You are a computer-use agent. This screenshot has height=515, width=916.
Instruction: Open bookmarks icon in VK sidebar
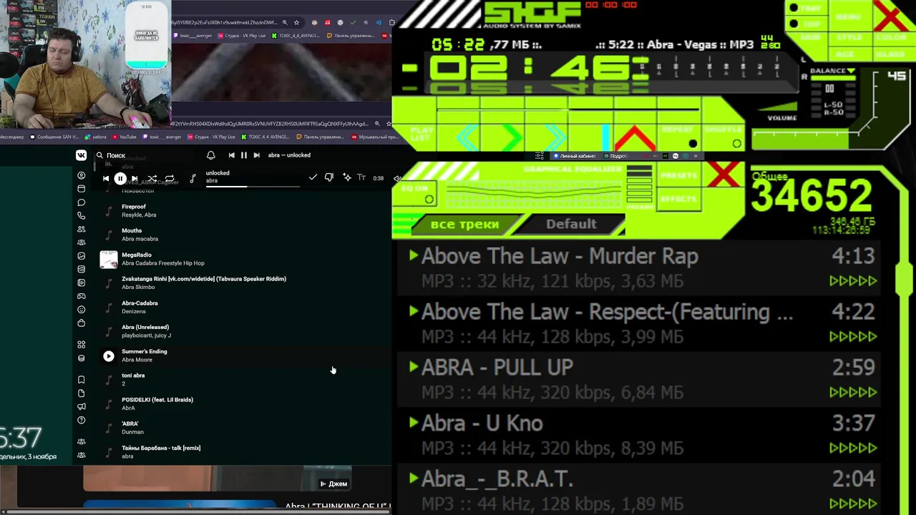point(81,380)
